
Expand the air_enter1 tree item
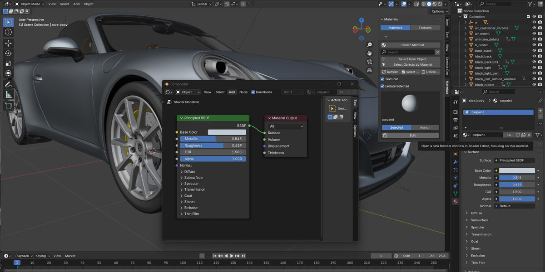point(466,34)
